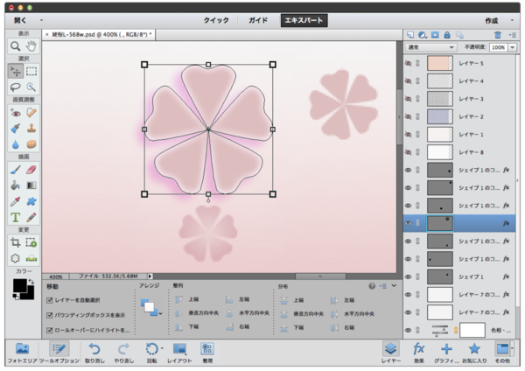
Task: Toggle レイヤーを自動選択 checkbox
Action: [x=50, y=300]
